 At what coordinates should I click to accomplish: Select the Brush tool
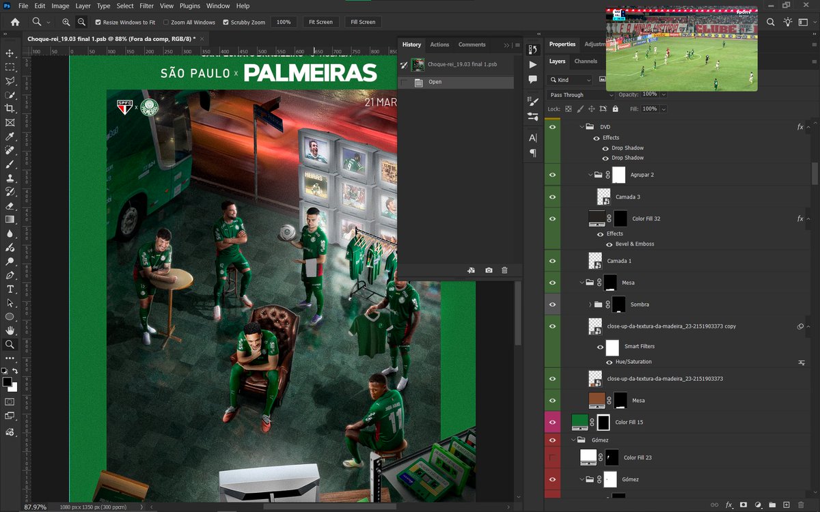coord(10,165)
